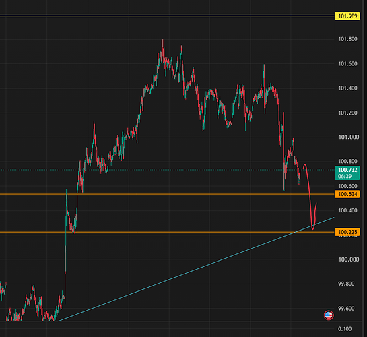Click the orange 100.225 price label
Screen dimensions: 367x337
[x=347, y=232]
